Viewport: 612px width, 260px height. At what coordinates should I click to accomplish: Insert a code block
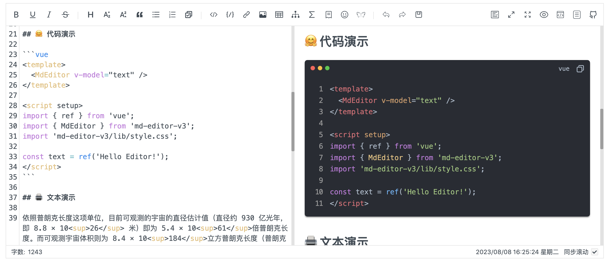click(x=230, y=15)
